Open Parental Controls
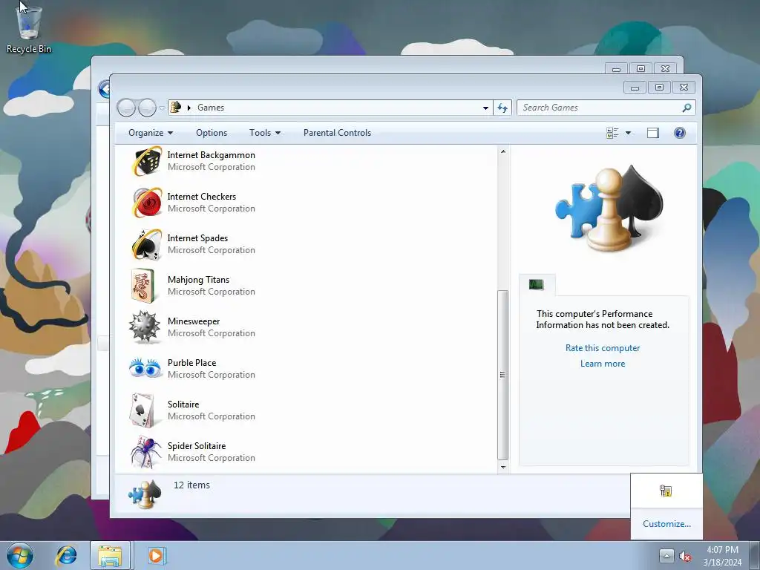Image resolution: width=760 pixels, height=570 pixels. click(x=338, y=133)
